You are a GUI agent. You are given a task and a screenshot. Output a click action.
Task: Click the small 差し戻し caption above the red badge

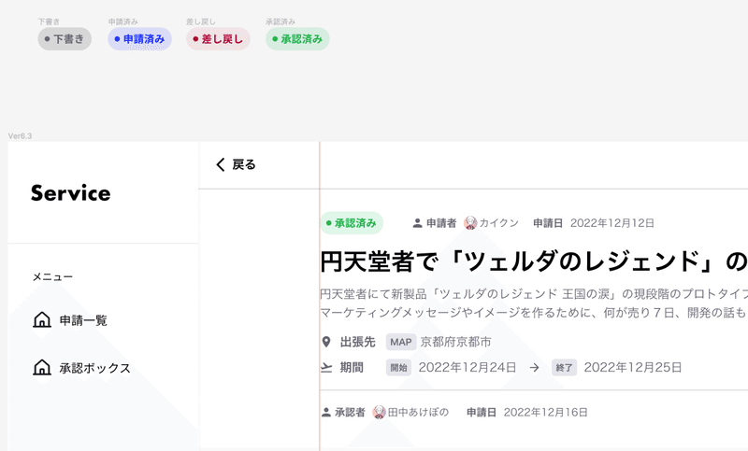coord(201,21)
